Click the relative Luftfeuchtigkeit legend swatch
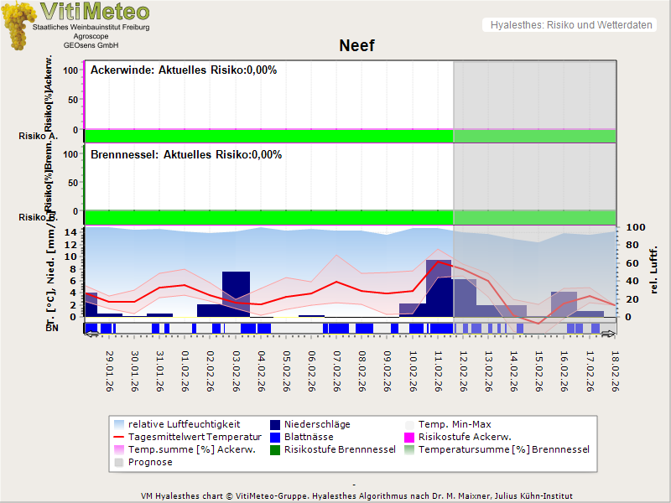The width and height of the screenshot is (671, 503). (x=118, y=424)
